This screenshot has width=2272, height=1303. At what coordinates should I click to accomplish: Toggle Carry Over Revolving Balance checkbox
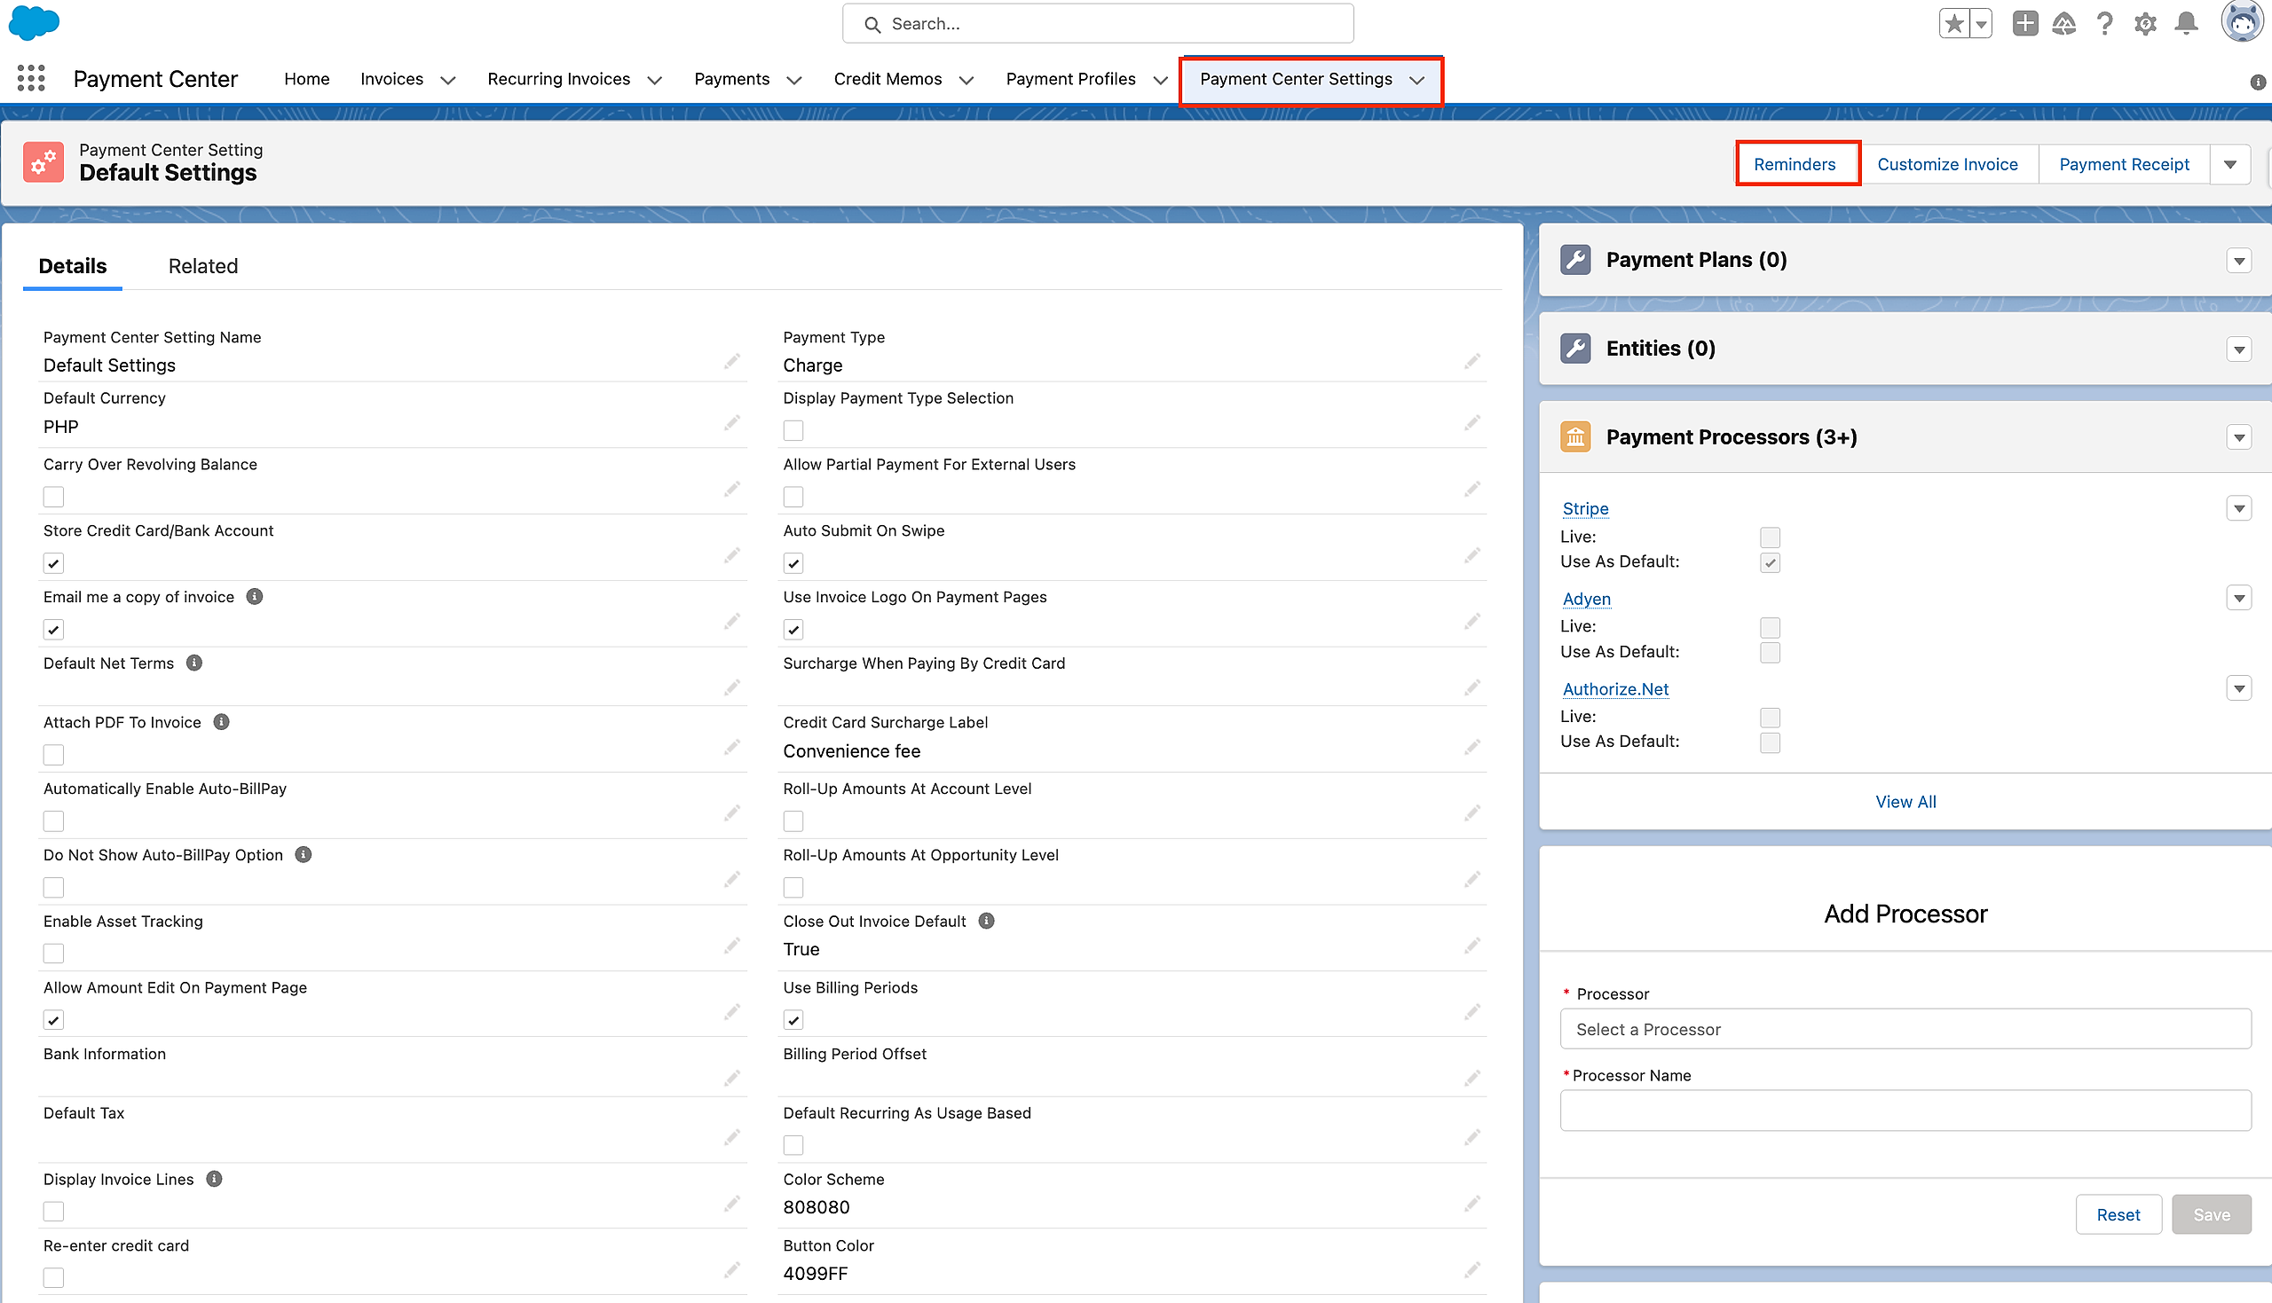tap(54, 497)
